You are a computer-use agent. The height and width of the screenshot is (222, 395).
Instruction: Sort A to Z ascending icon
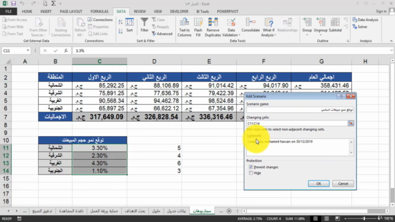120,22
